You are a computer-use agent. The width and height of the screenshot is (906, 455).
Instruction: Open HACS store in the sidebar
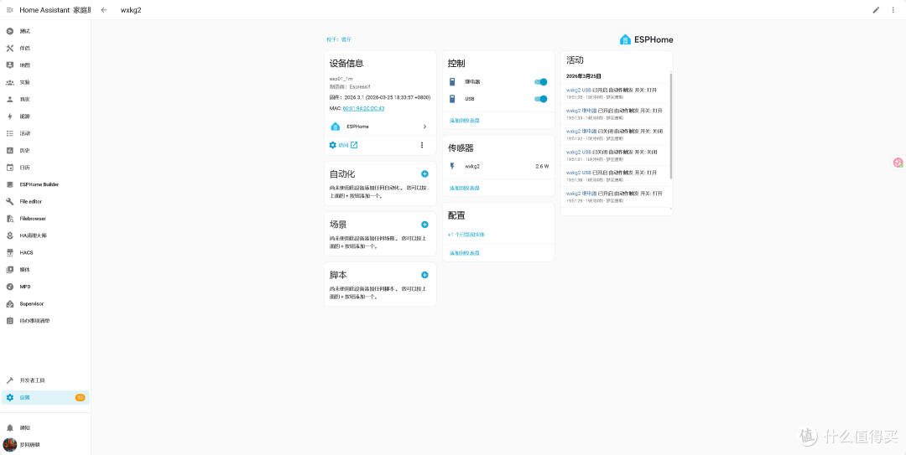(45, 252)
